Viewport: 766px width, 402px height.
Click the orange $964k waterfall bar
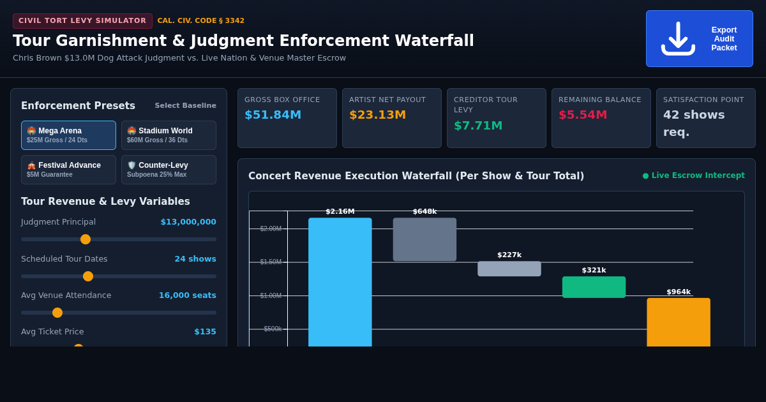679,322
